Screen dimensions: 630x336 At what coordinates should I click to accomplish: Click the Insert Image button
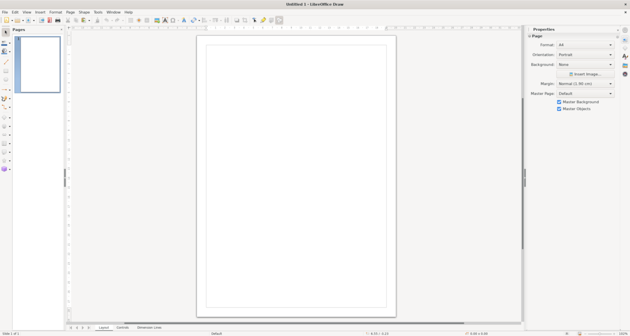tap(585, 74)
